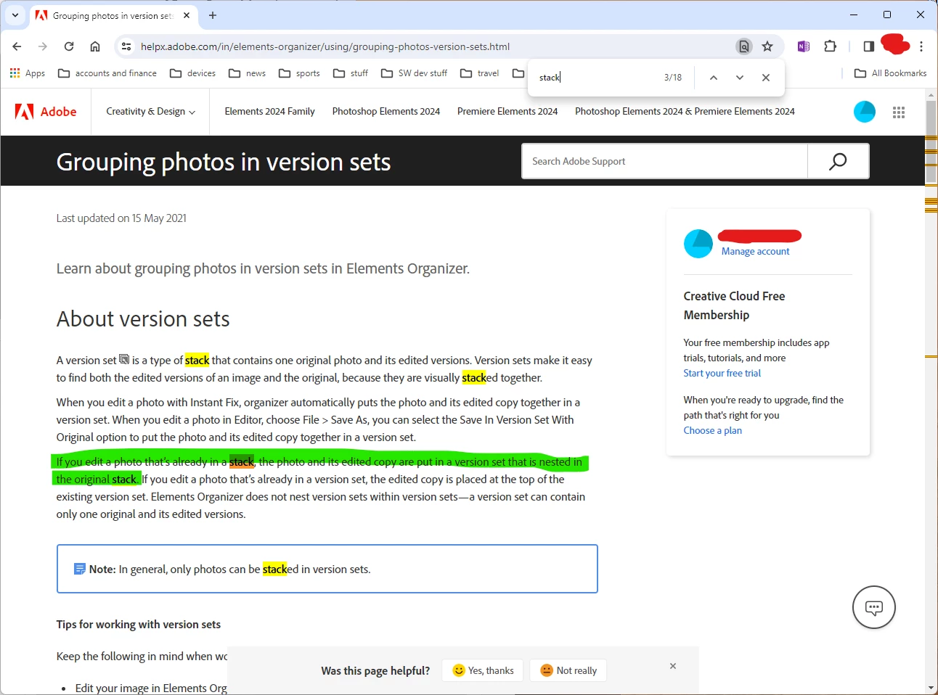938x695 pixels.
Task: Click Tips for working with version sets
Action: [139, 625]
